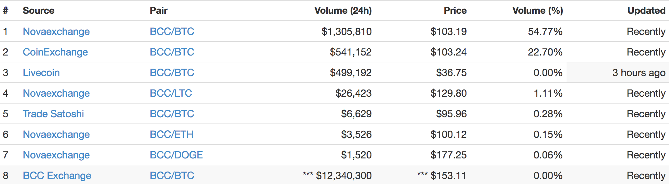Sort by Volume (%) column header

[x=537, y=11]
